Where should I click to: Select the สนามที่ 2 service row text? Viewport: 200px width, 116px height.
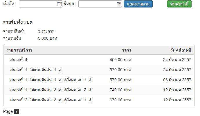tap(51, 100)
